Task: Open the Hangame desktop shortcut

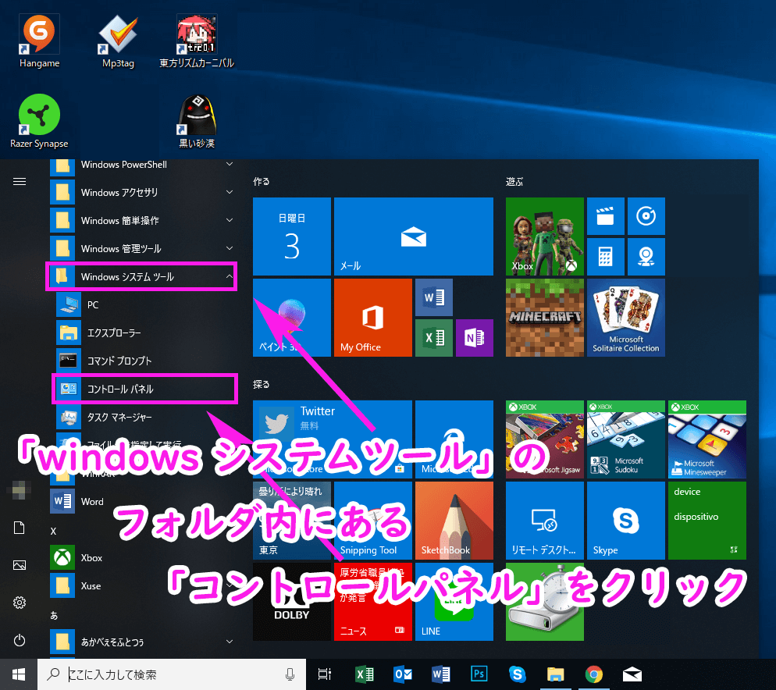Action: pos(39,41)
